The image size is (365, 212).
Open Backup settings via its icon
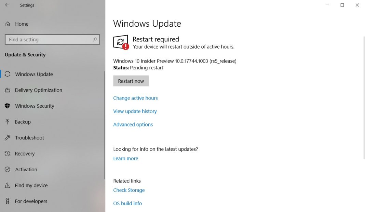(x=8, y=122)
